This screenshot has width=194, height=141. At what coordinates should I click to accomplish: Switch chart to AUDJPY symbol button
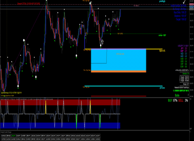click(x=98, y=136)
